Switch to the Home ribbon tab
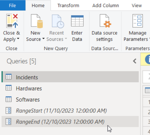This screenshot has width=150, height=135. (38, 6)
